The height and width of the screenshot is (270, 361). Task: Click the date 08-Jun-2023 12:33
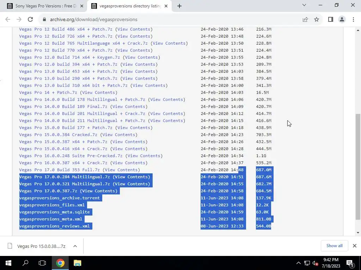(222, 226)
